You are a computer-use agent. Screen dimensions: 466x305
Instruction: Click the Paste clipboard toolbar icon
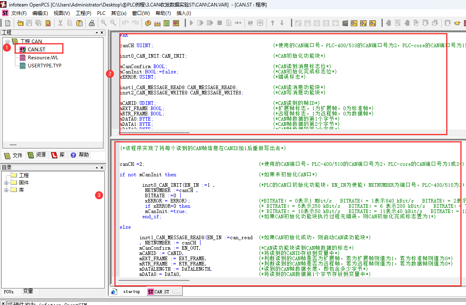[x=78, y=23]
